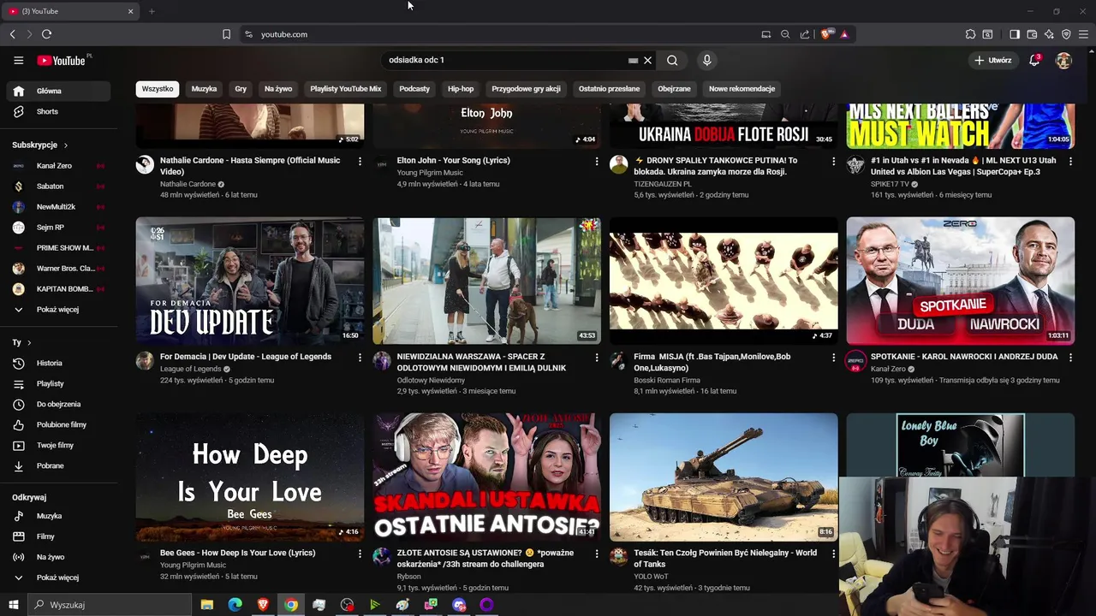Image resolution: width=1096 pixels, height=616 pixels.
Task: Click browser share icon in address bar
Action: click(x=805, y=34)
